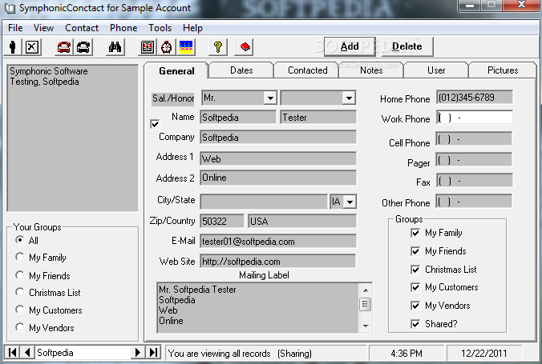Click the Zip field showing 50322

(222, 221)
